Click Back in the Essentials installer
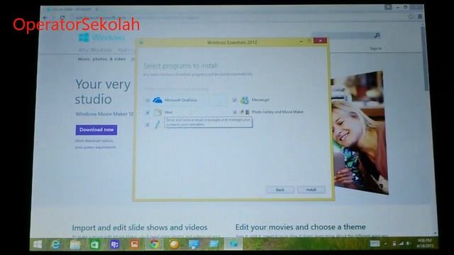 (x=280, y=190)
